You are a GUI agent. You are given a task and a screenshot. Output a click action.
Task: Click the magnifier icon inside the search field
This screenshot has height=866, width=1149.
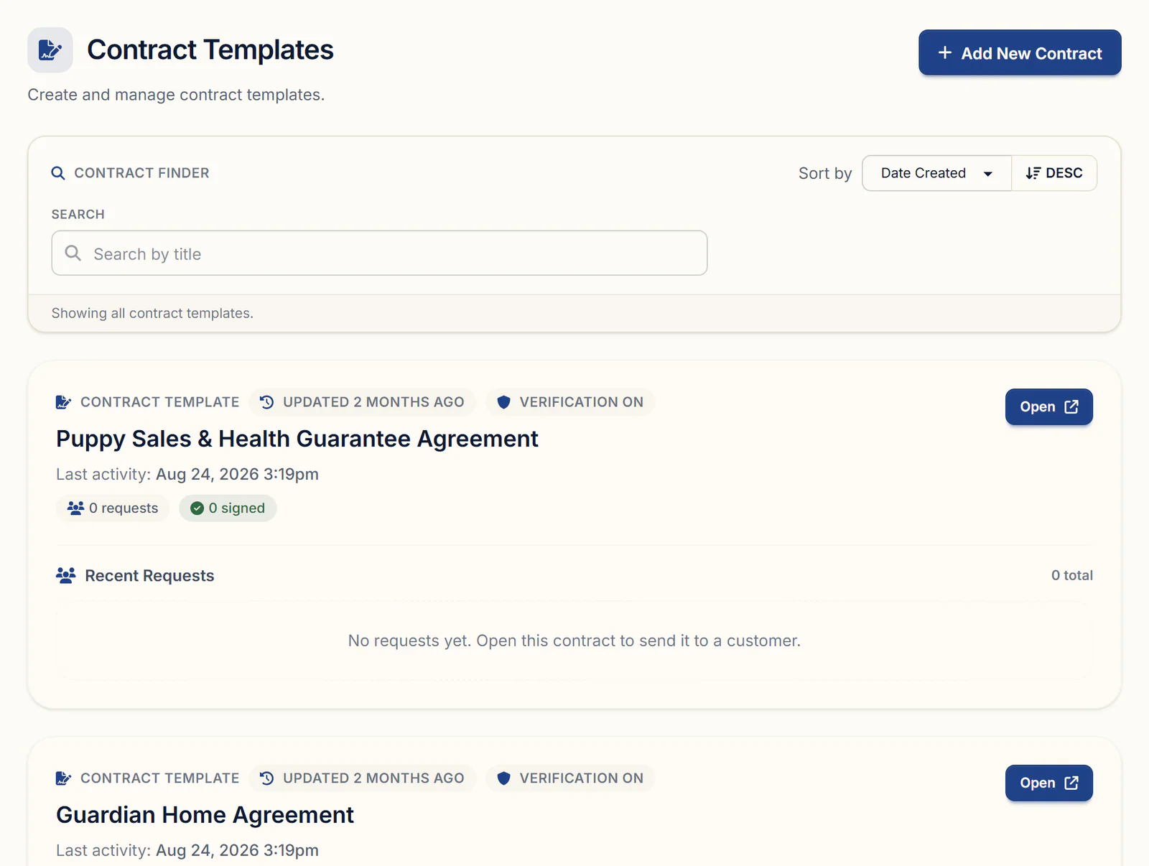(73, 253)
